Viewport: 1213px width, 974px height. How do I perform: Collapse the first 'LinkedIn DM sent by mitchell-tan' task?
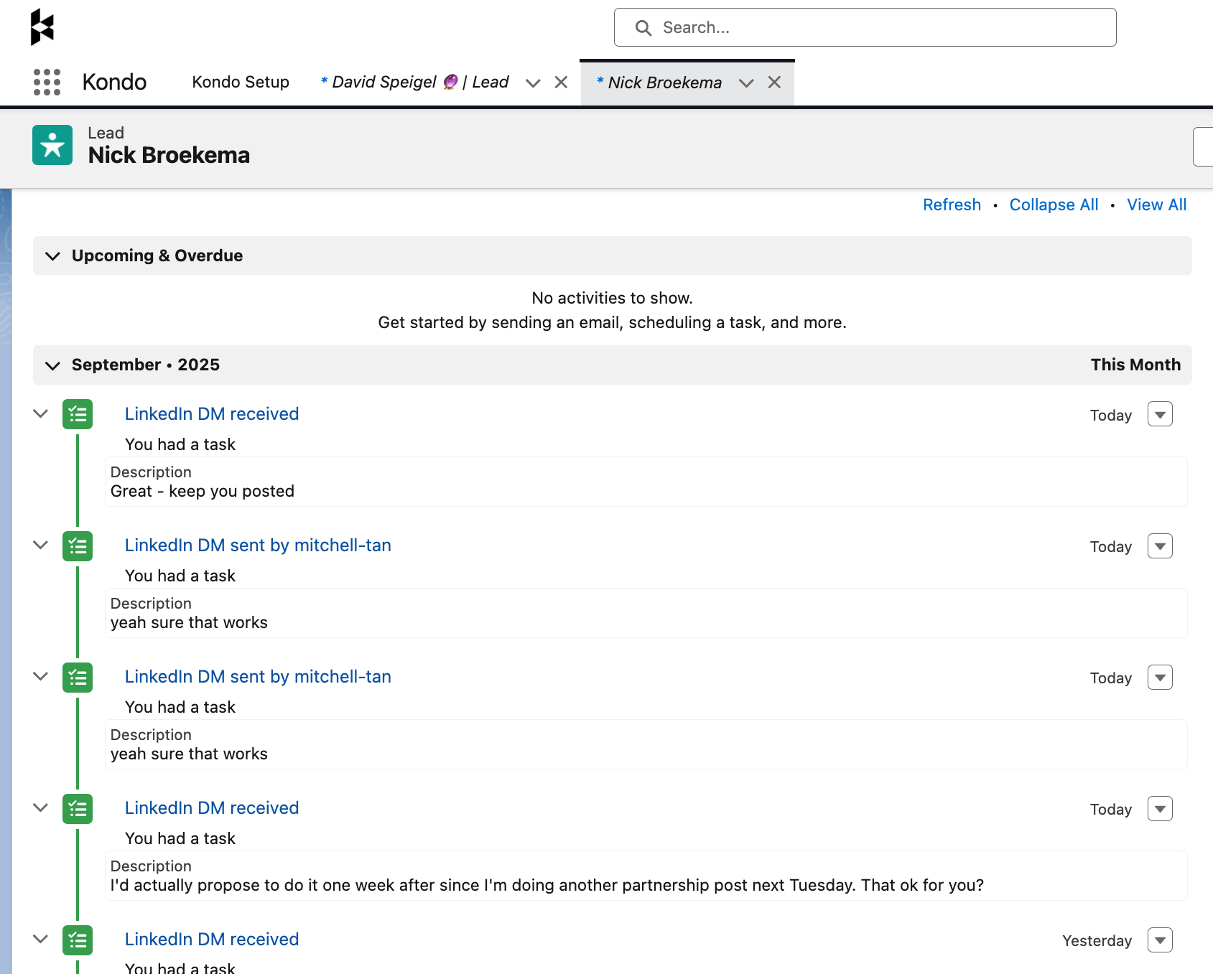41,545
